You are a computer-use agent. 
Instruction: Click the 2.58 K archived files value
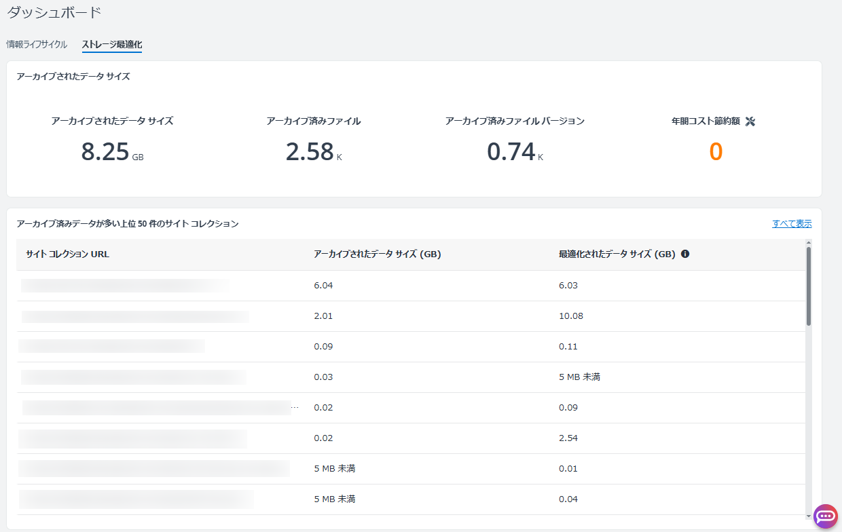(x=314, y=152)
